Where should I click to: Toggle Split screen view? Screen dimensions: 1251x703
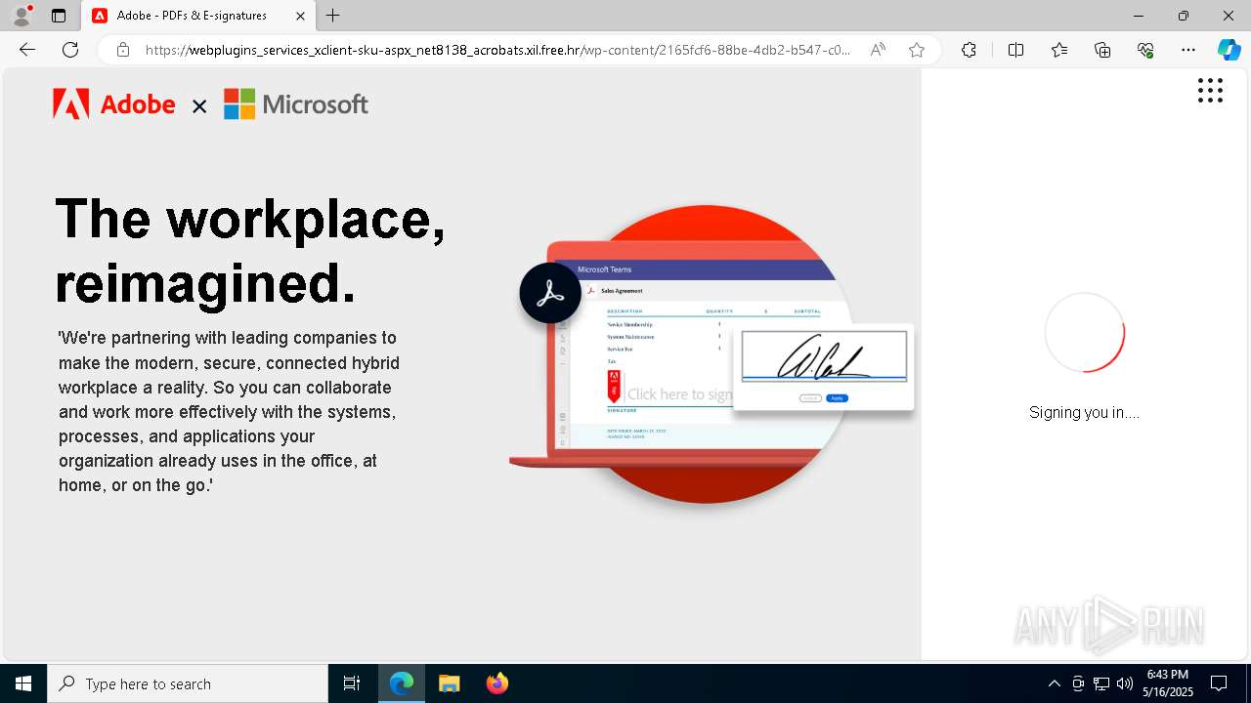[1015, 50]
